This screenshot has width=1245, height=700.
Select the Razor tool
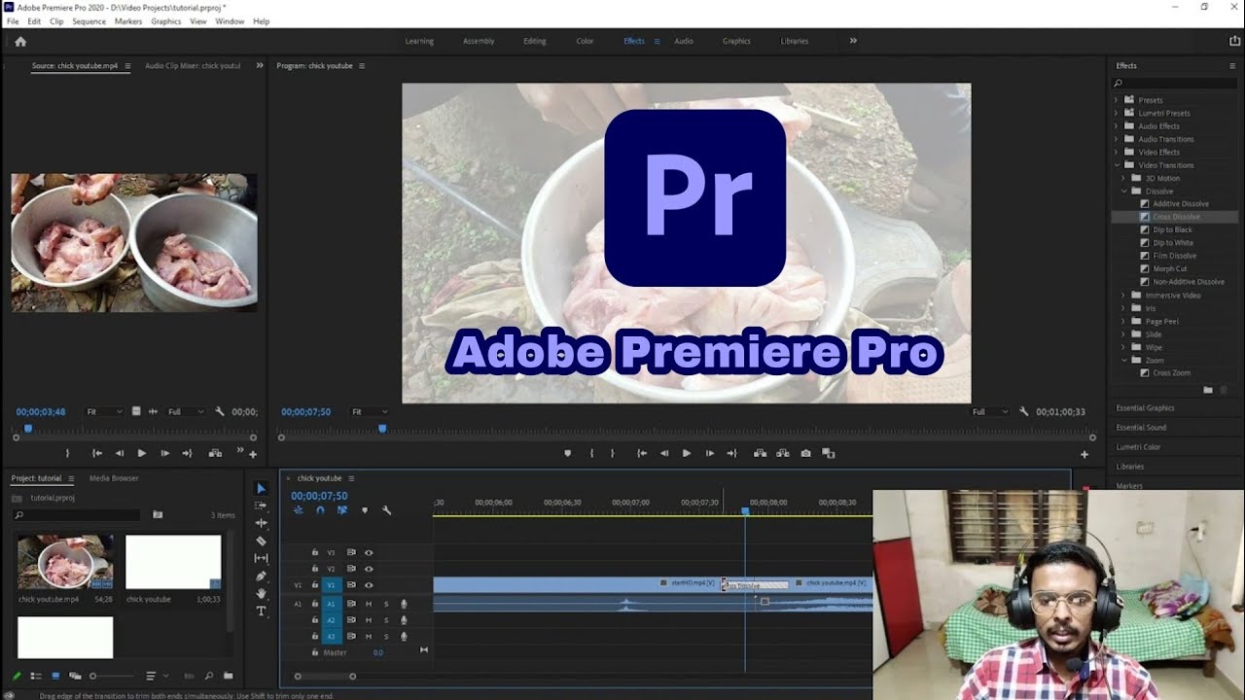coord(261,541)
